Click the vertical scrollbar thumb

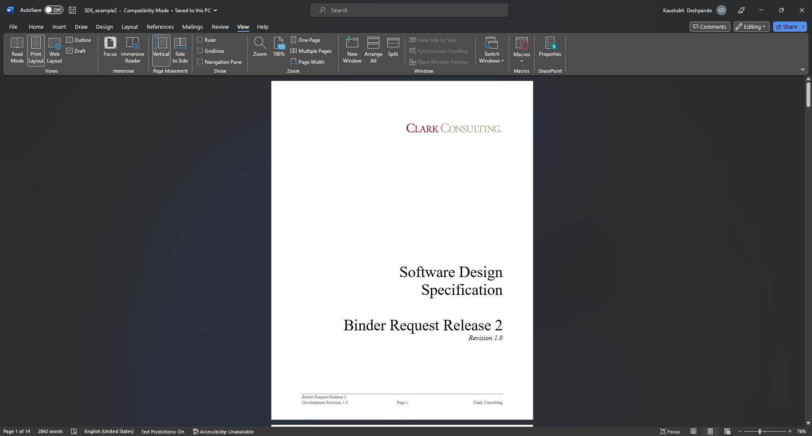(x=808, y=94)
